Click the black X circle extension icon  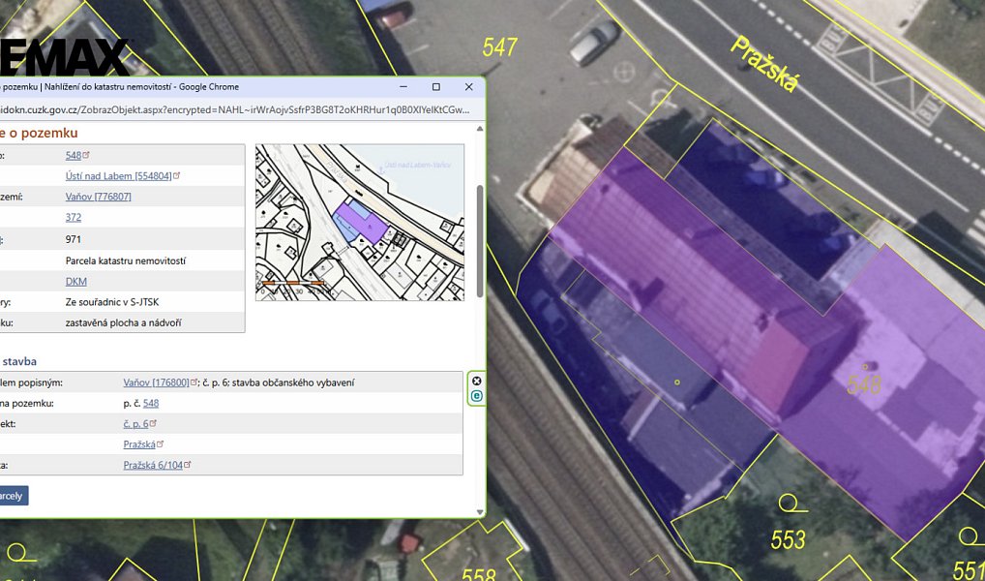[477, 382]
